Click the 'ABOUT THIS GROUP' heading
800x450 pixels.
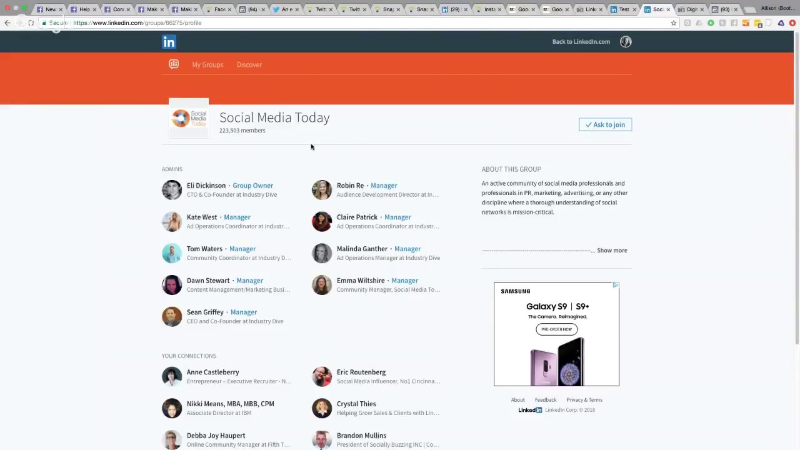511,169
